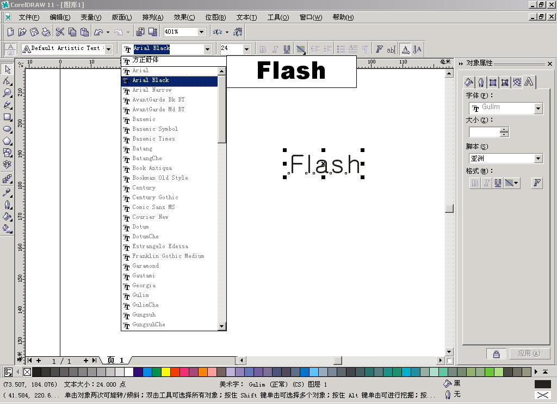The image size is (557, 404).
Task: Open the Basic Shapes tool
Action: [8, 153]
